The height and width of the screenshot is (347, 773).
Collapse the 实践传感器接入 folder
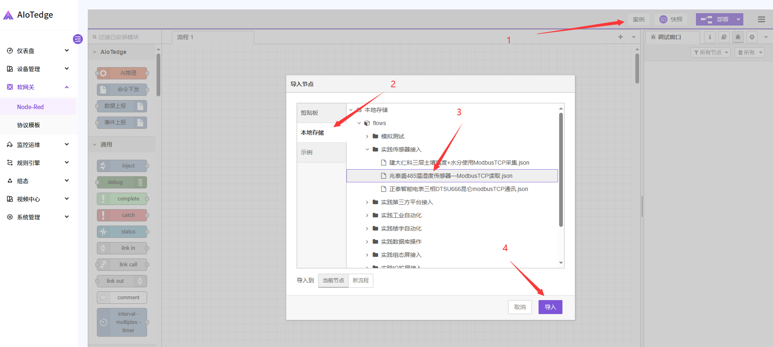tap(367, 149)
